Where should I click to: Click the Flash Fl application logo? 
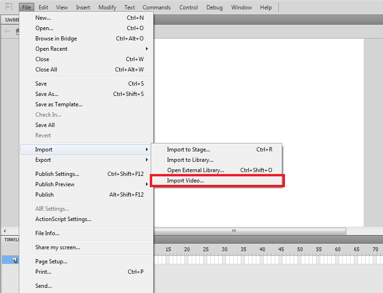click(x=9, y=7)
